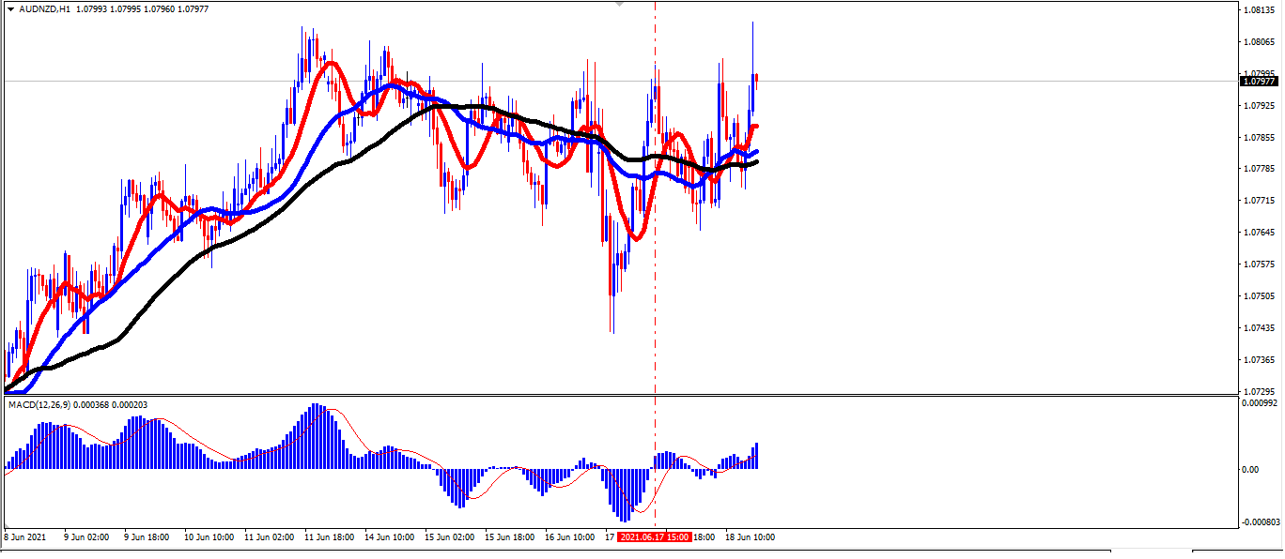
Task: Click the 15 Jun 02:00 time label
Action: 450,537
